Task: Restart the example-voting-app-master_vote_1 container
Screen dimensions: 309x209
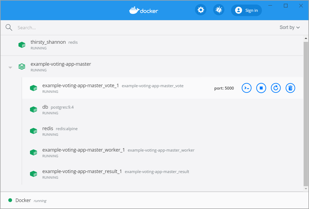Action: tap(276, 88)
